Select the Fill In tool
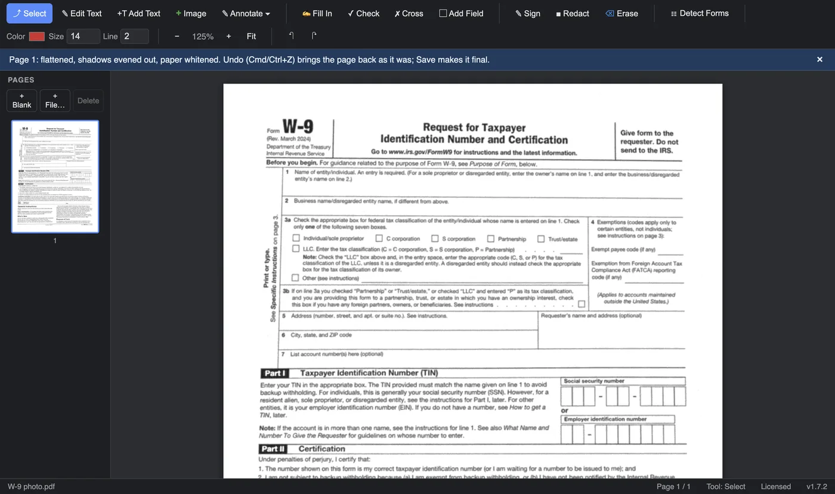Image resolution: width=835 pixels, height=494 pixels. pyautogui.click(x=317, y=13)
